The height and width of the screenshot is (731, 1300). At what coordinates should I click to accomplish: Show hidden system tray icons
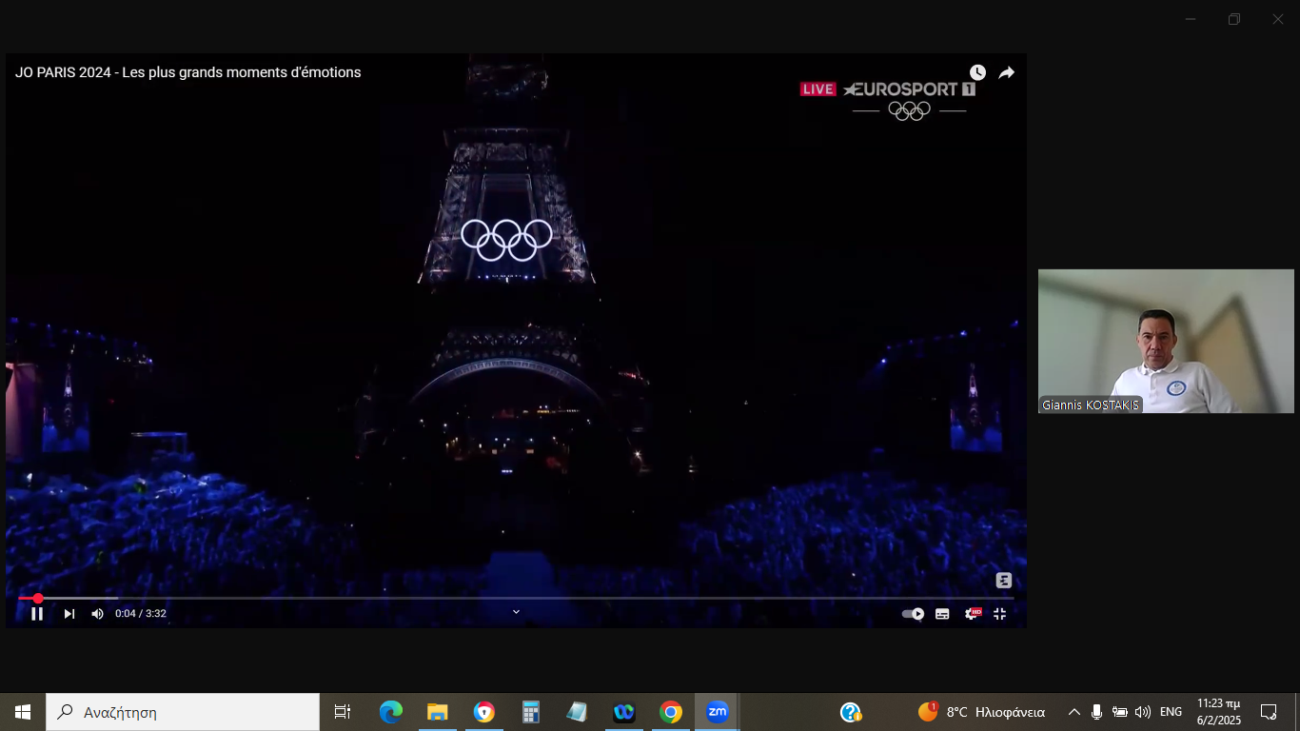1073,712
